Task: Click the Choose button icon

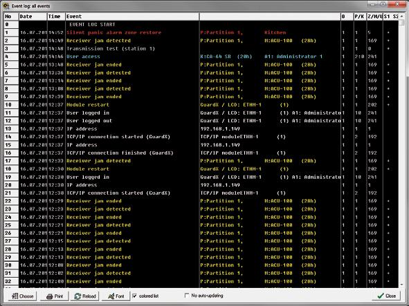Action: click(15, 296)
